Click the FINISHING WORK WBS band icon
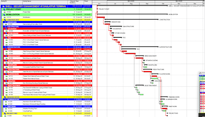This screenshot has height=117, width=205. click(5, 97)
